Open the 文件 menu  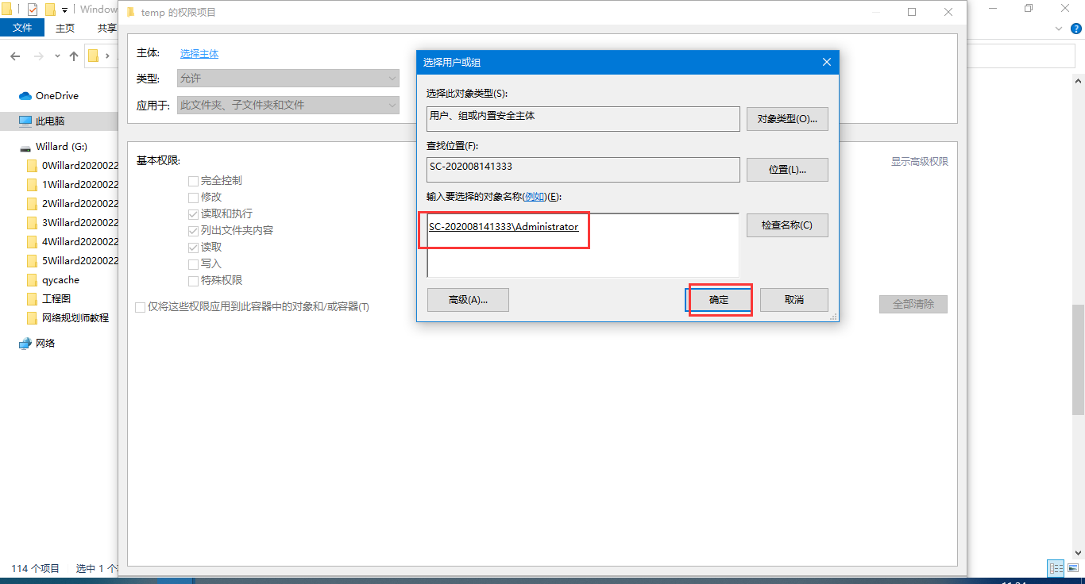(x=22, y=27)
